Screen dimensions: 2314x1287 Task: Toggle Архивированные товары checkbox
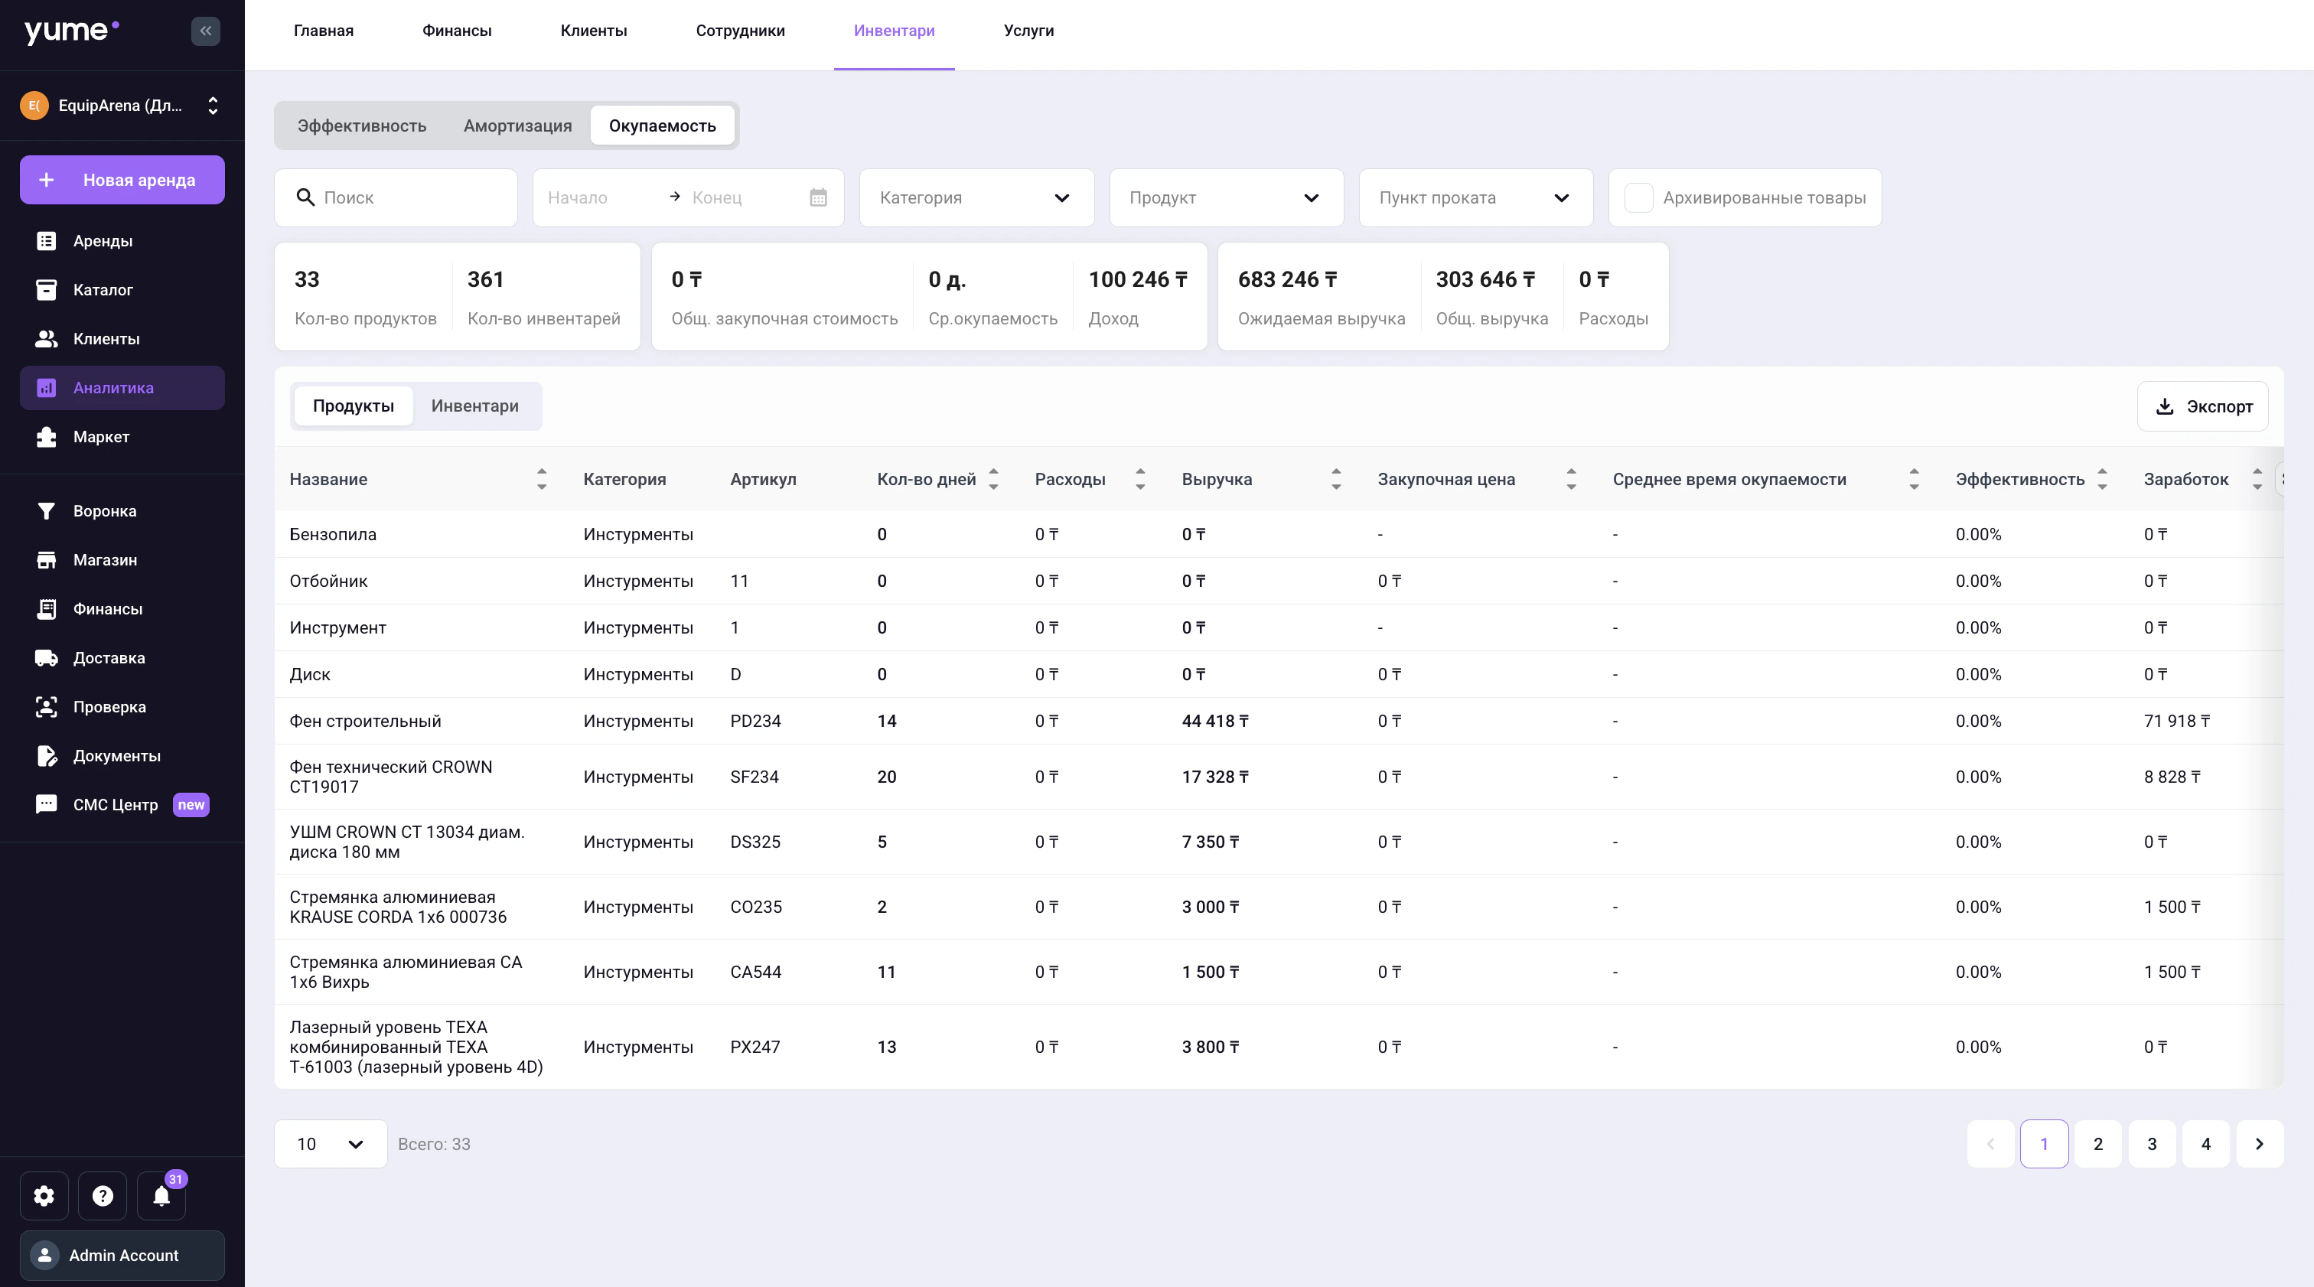point(1638,197)
